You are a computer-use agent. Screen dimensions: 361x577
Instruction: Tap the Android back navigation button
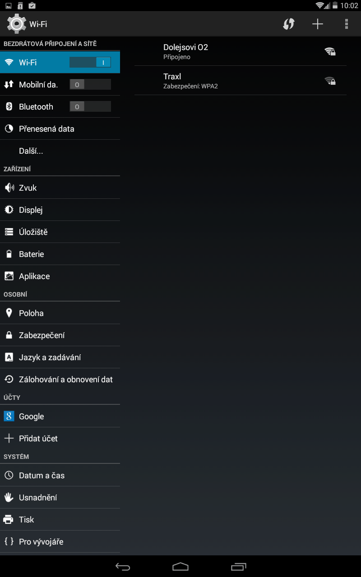click(123, 567)
